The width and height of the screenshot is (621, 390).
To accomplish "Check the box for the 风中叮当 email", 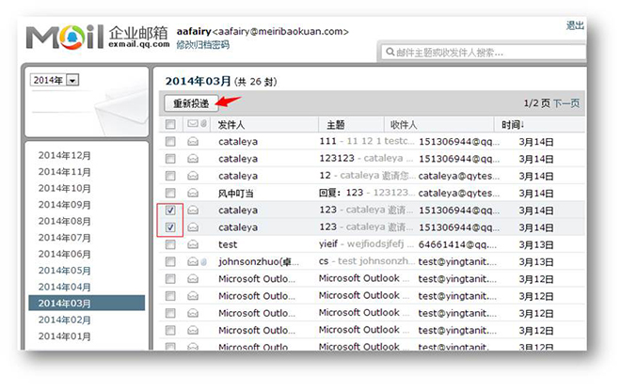I will pyautogui.click(x=170, y=193).
